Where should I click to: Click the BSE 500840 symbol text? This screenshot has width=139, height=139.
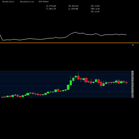[x=44, y=2]
